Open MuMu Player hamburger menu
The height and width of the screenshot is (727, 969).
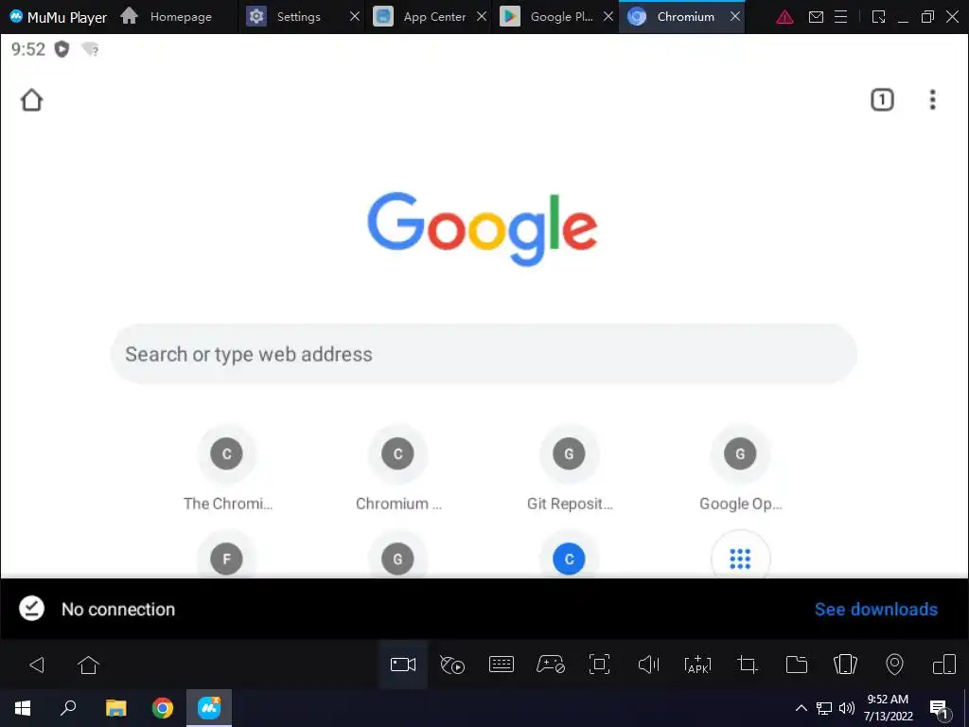point(840,17)
